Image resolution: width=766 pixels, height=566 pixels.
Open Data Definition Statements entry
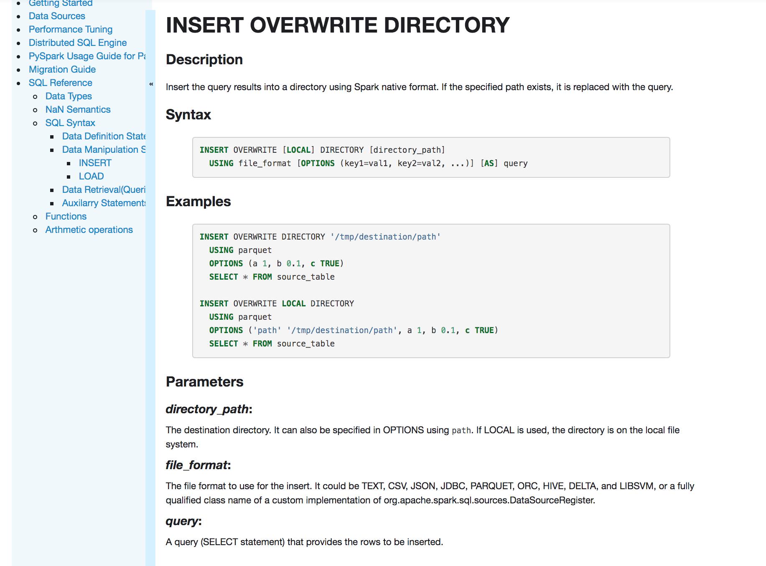point(104,136)
